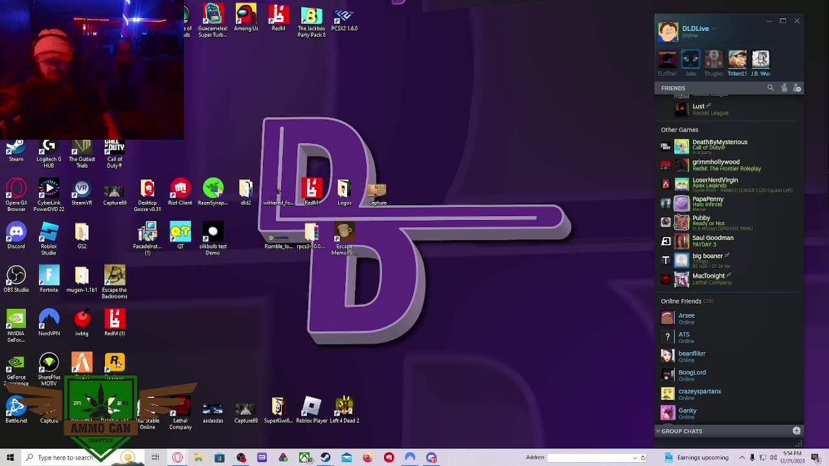Image resolution: width=829 pixels, height=466 pixels.
Task: Open the PCSX2 1.6.0 emulator shortcut
Action: click(x=345, y=18)
